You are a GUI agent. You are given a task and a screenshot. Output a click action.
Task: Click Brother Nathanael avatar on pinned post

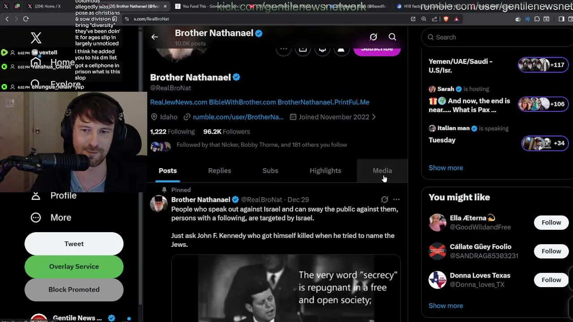coord(158,203)
